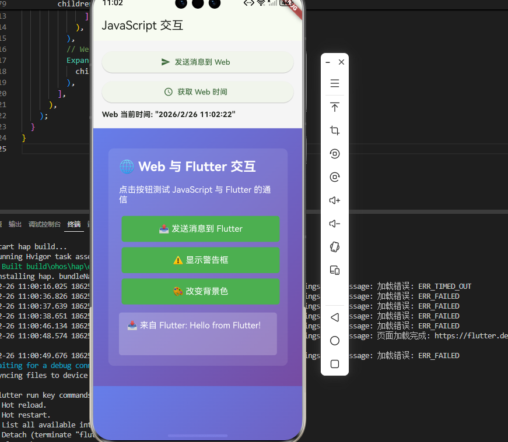Click the clock icon in 获取 Web 时间 button
This screenshot has width=508, height=442.
pyautogui.click(x=169, y=92)
